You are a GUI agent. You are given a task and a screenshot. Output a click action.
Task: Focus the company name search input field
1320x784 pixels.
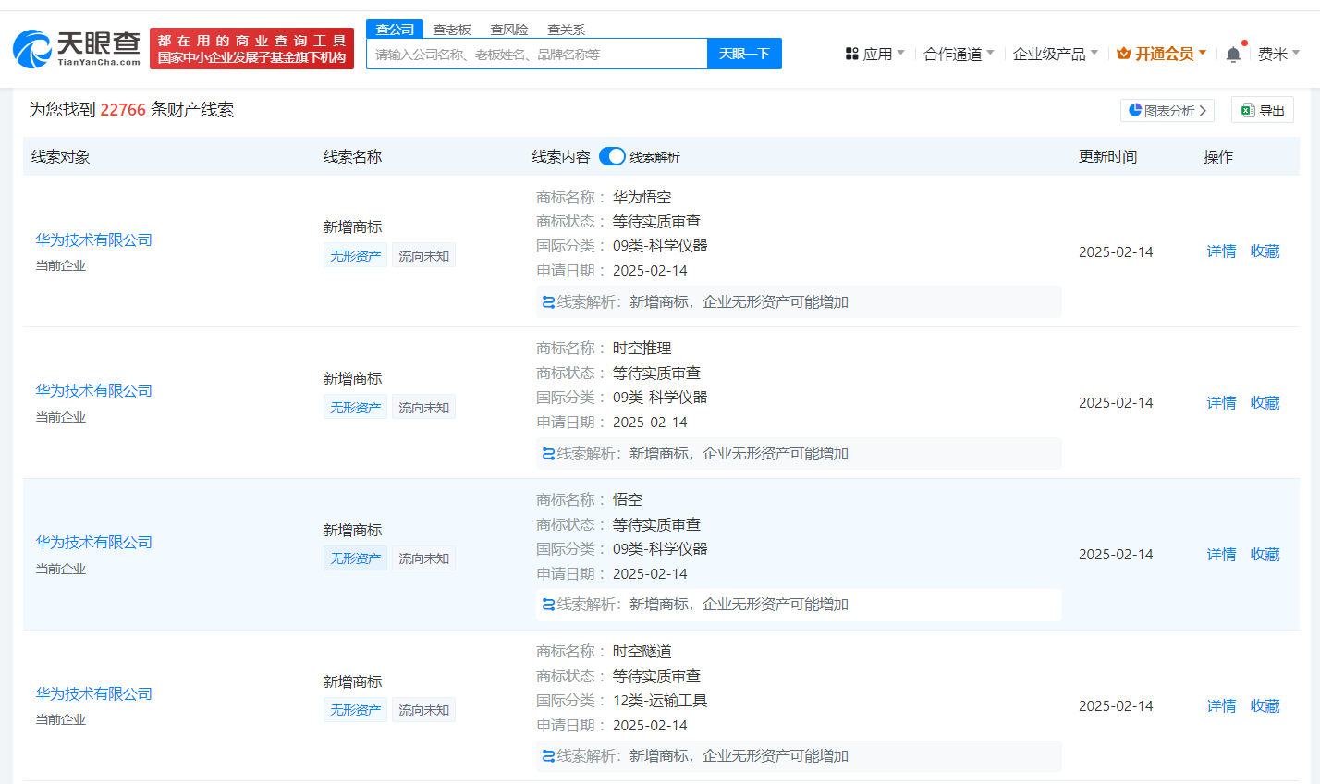[x=536, y=55]
